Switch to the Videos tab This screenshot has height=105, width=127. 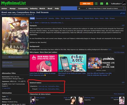pyautogui.click(x=57, y=18)
